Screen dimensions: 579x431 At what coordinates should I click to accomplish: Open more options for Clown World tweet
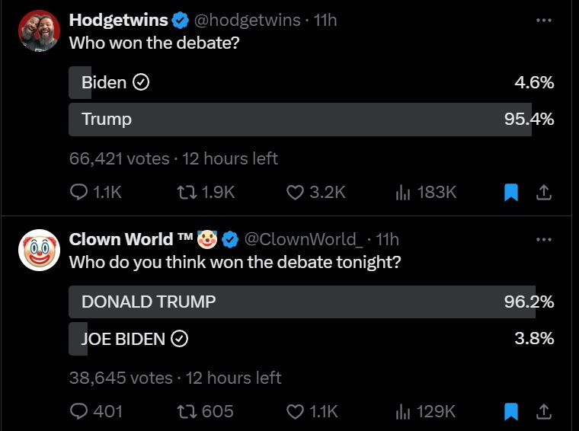pyautogui.click(x=543, y=239)
